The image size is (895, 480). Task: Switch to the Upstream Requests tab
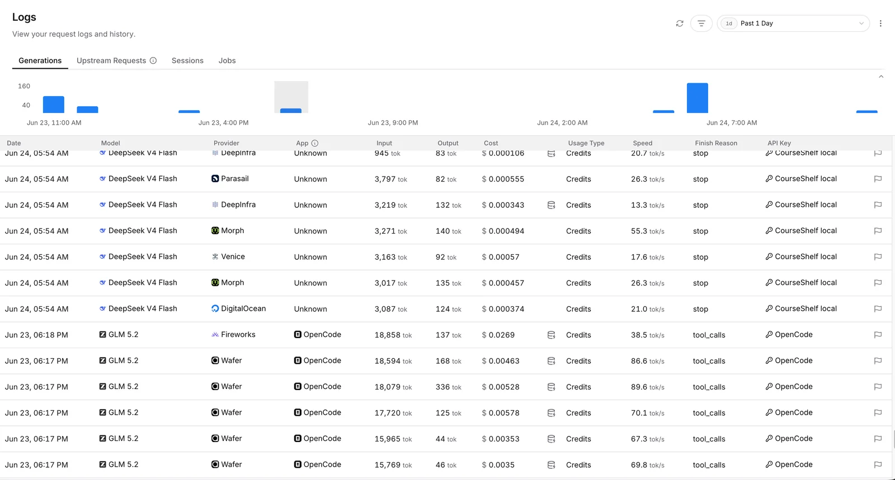click(x=111, y=60)
